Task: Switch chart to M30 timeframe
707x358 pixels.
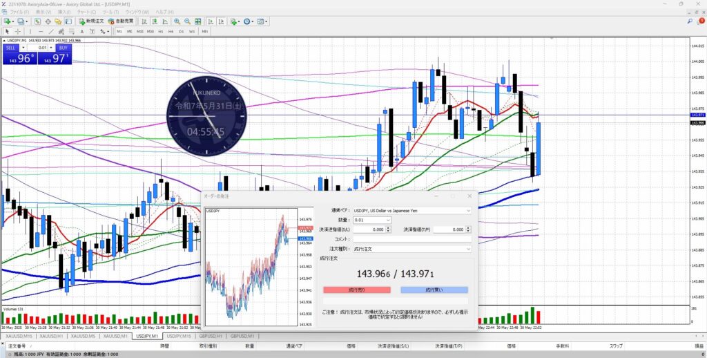Action: pos(150,32)
